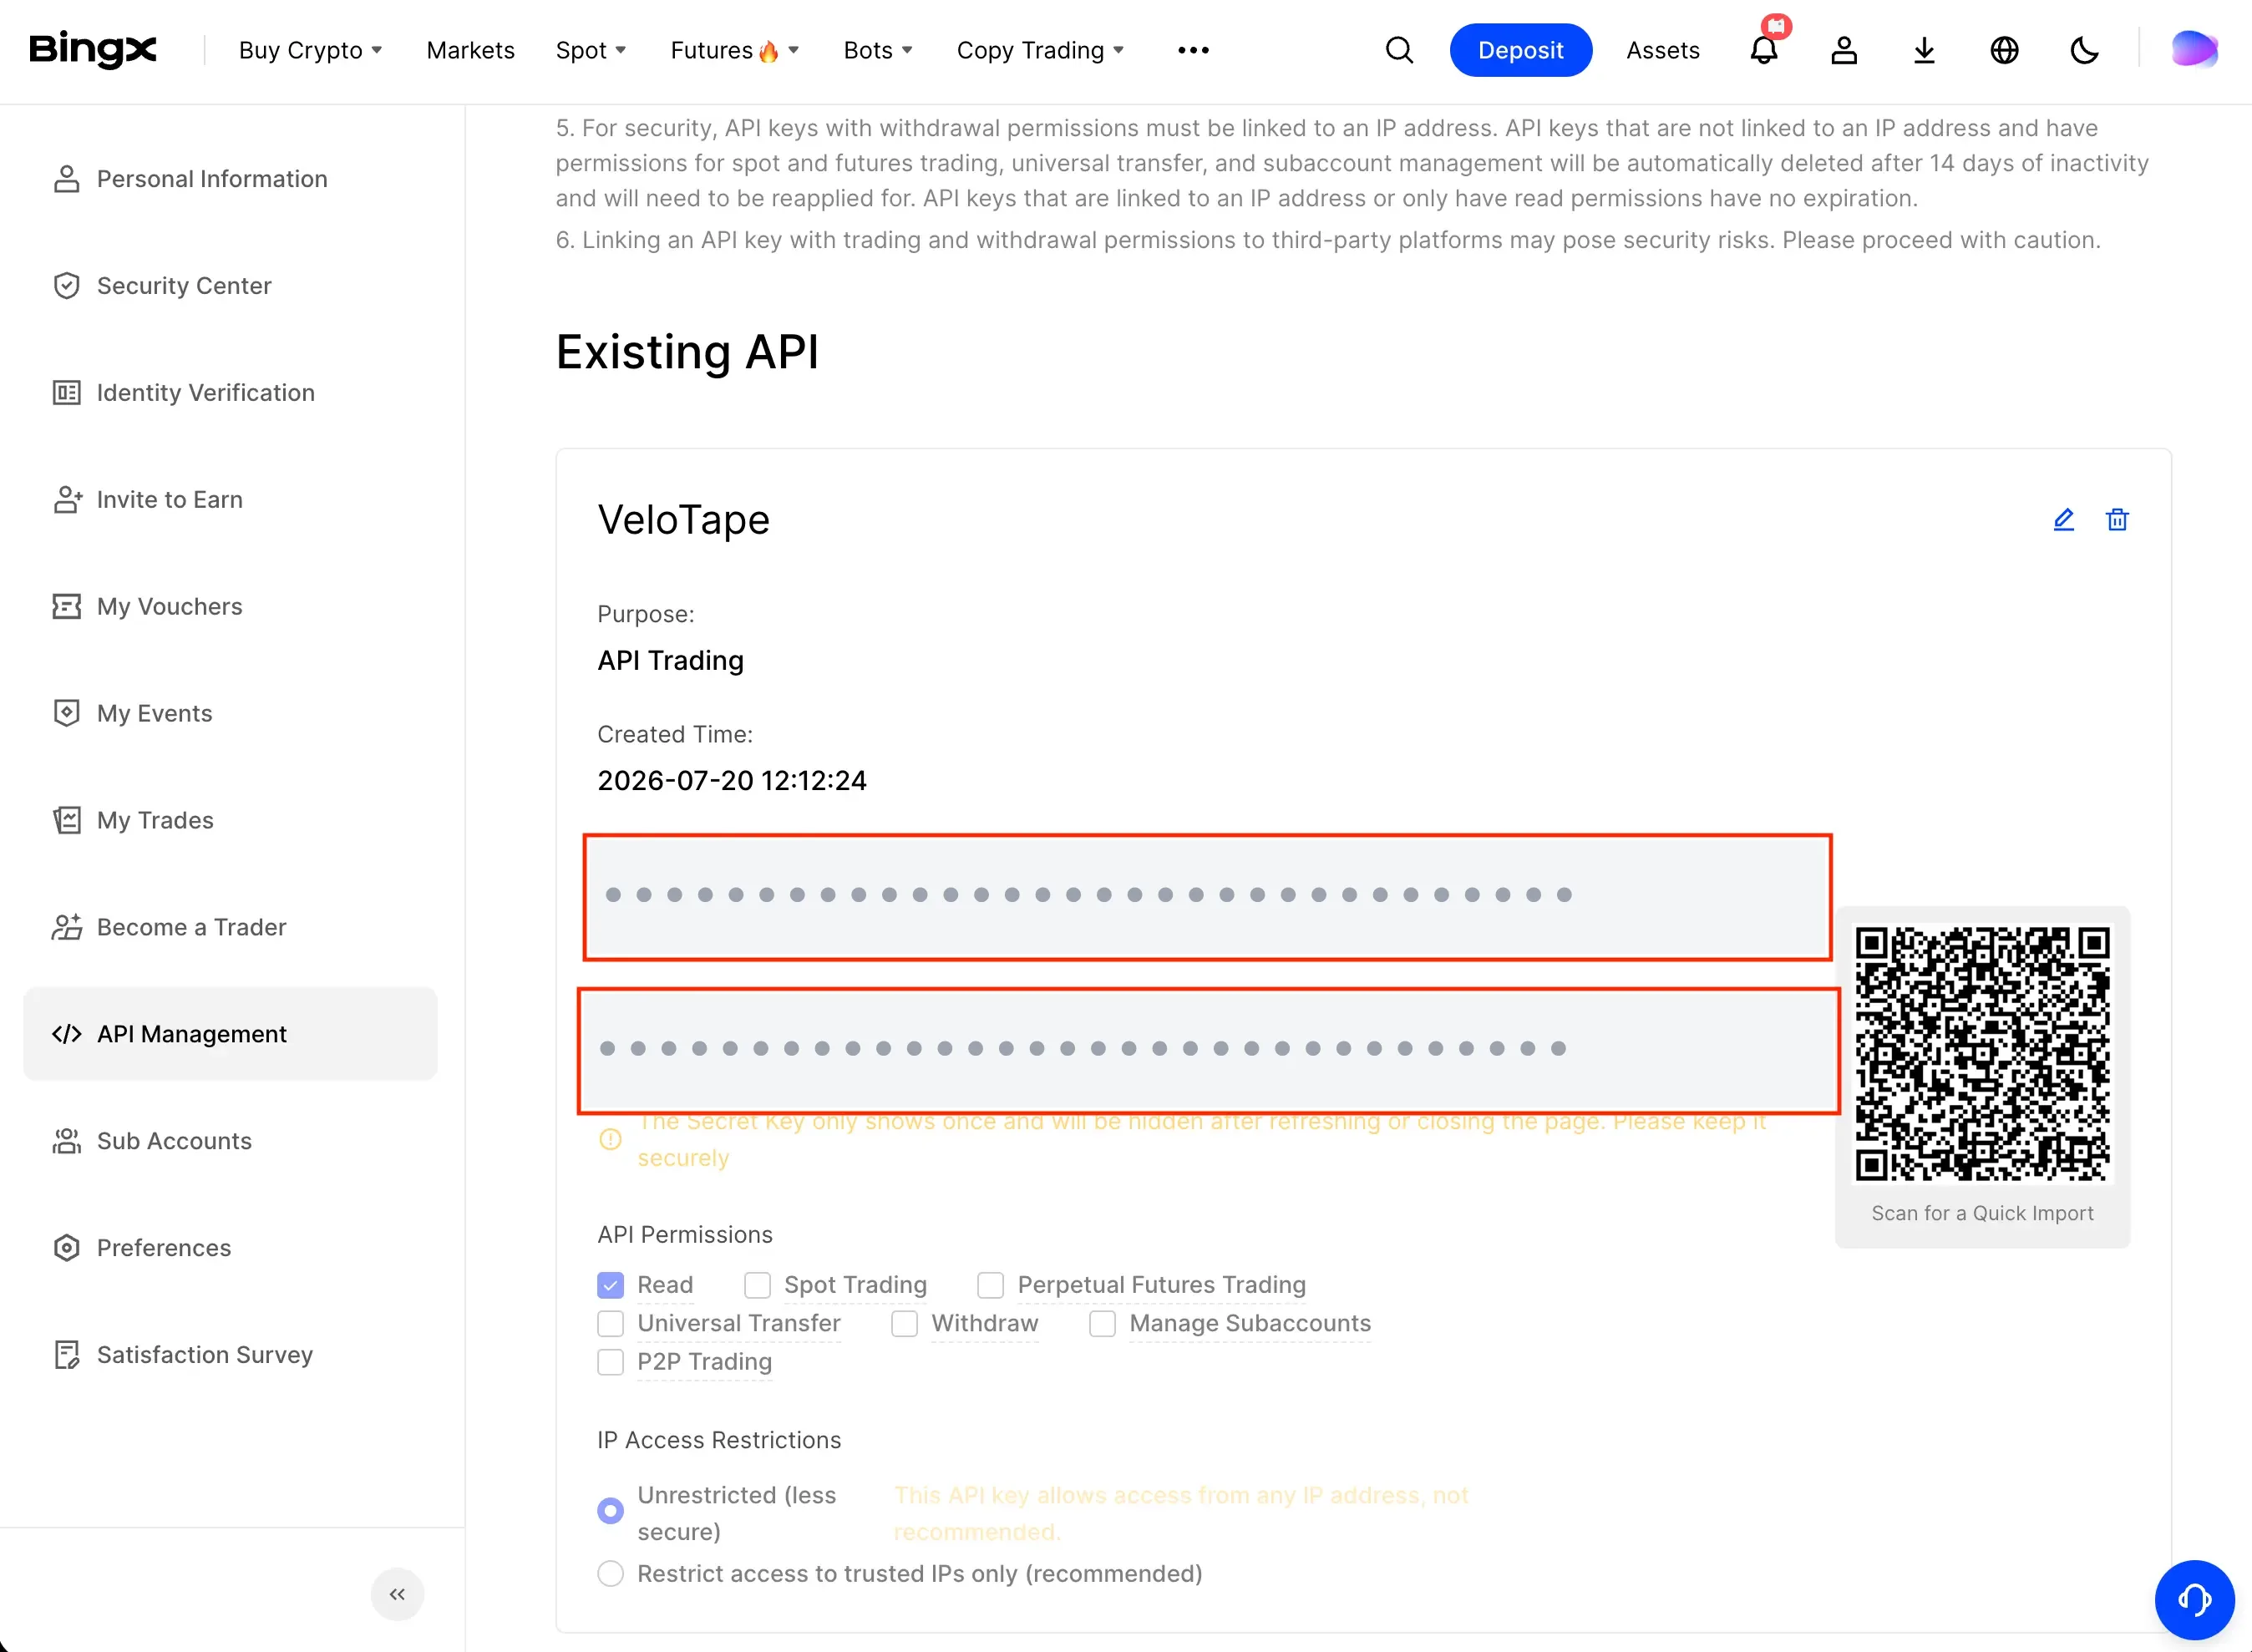Click the Personal Information person icon

point(66,179)
